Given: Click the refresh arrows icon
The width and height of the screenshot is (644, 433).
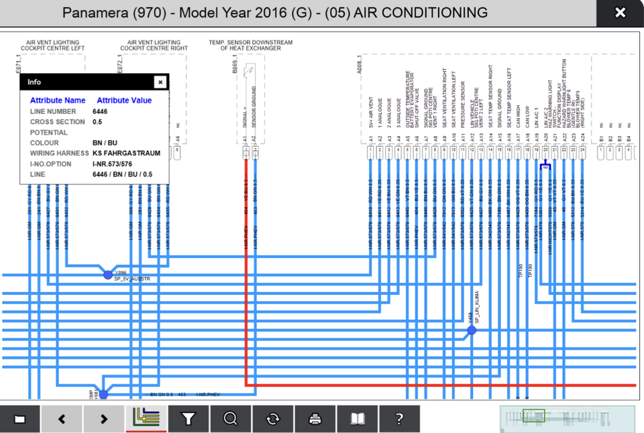Looking at the screenshot, I should (x=273, y=419).
